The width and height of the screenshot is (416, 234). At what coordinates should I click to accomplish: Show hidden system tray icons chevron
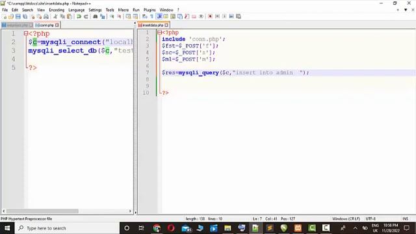356,228
